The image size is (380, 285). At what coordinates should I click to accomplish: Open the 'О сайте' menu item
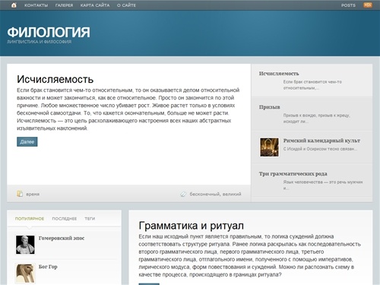coord(126,5)
